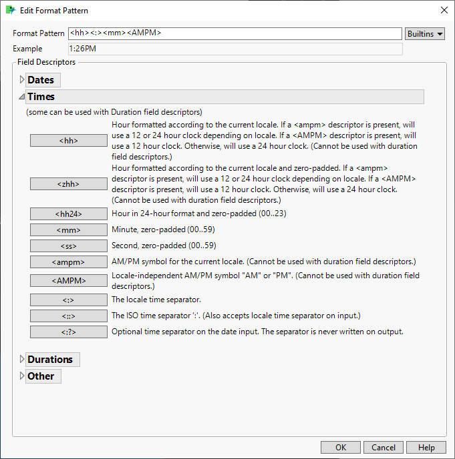The image size is (455, 459).
Task: Insert the <:> locale time separator
Action: pos(69,300)
